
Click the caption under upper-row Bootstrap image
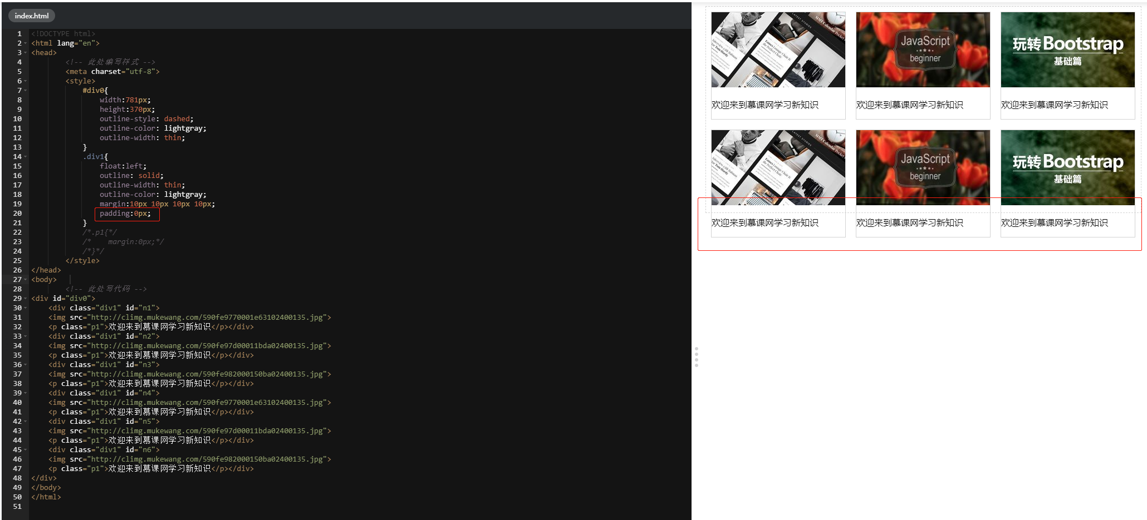(1055, 105)
